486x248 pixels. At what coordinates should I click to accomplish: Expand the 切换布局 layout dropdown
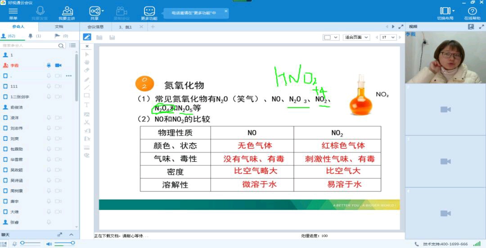click(x=453, y=11)
